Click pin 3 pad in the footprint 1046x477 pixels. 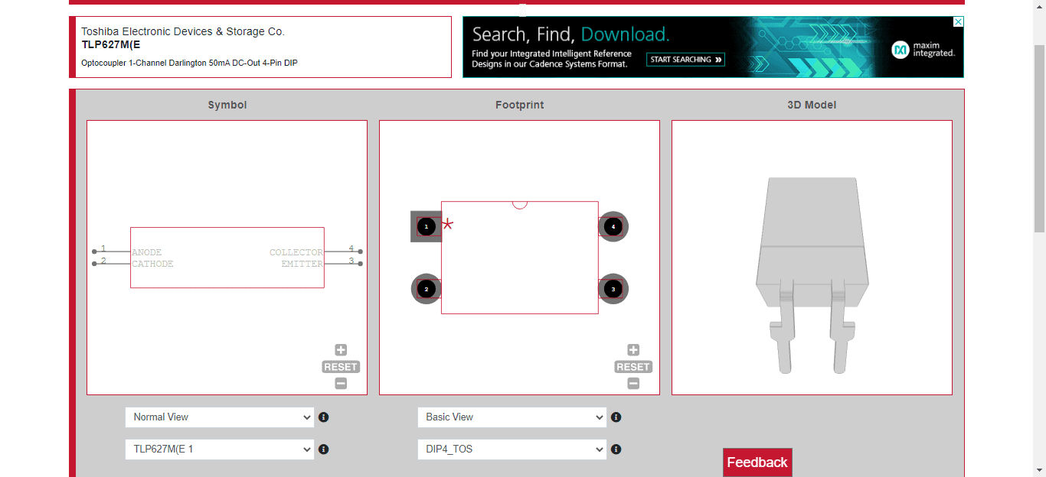(x=613, y=289)
